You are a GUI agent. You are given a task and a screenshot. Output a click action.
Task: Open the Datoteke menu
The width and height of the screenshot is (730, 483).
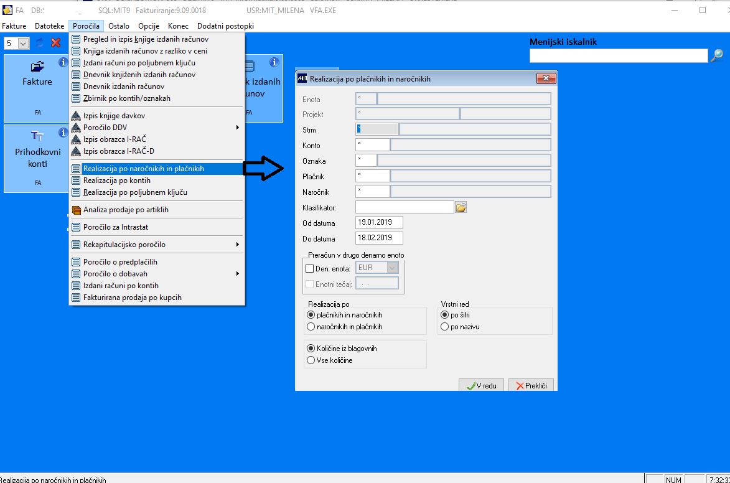tap(49, 26)
